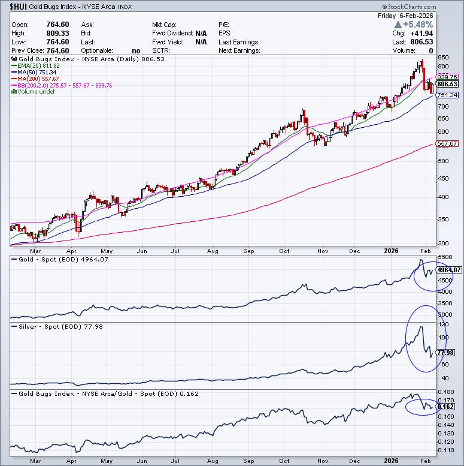Click the 100 silver axis label

[x=444, y=337]
